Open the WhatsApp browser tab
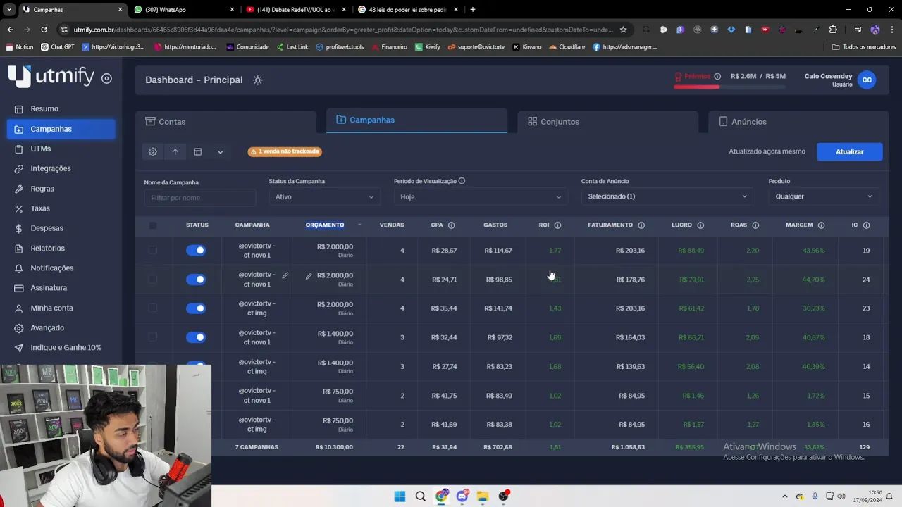 [x=183, y=10]
